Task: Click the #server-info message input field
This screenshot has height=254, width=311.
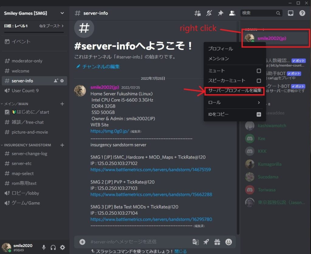Action: 137,242
